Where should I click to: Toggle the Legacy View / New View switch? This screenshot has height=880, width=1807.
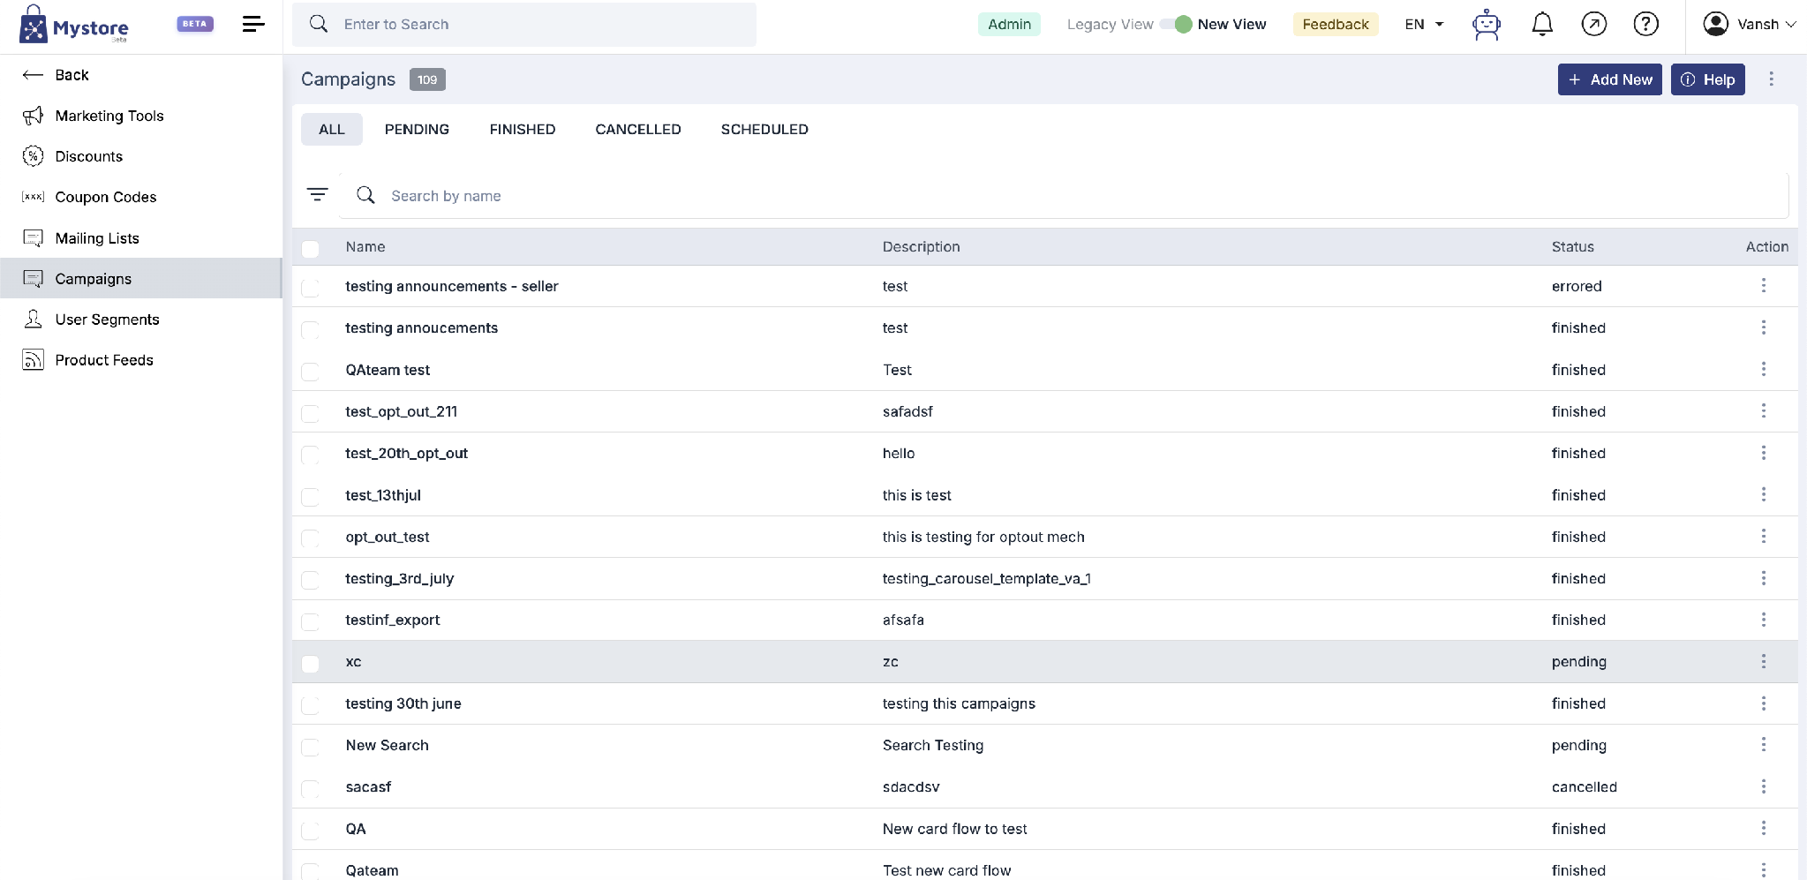(x=1176, y=24)
